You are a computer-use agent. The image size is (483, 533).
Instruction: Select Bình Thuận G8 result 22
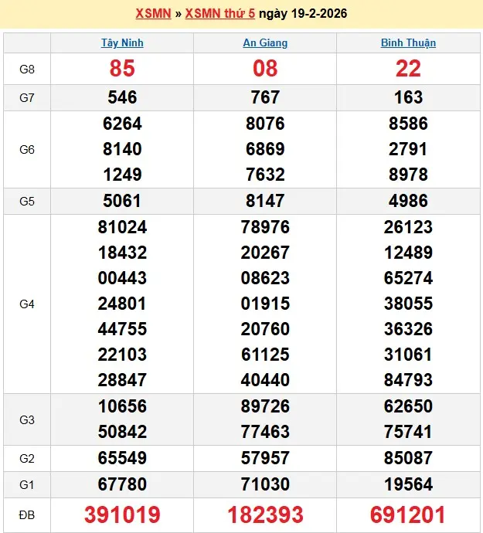point(408,69)
